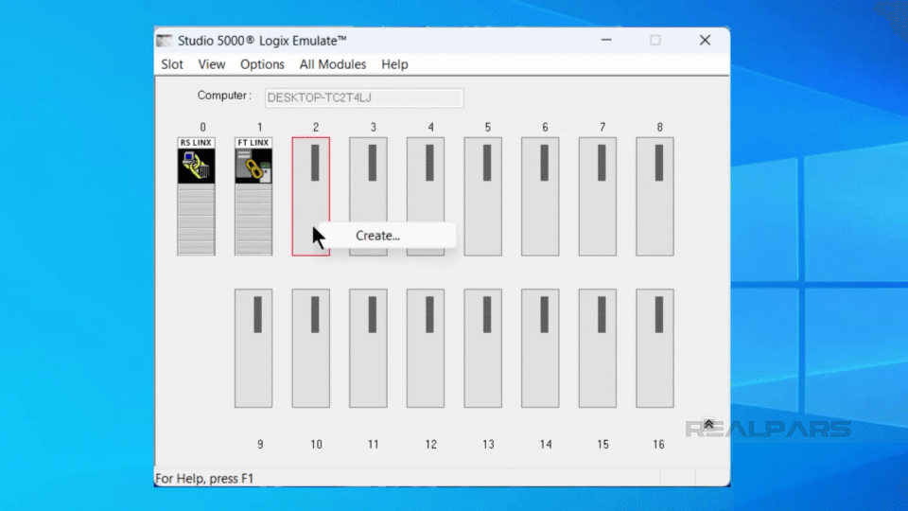Select empty chassis slot 5

click(x=483, y=197)
